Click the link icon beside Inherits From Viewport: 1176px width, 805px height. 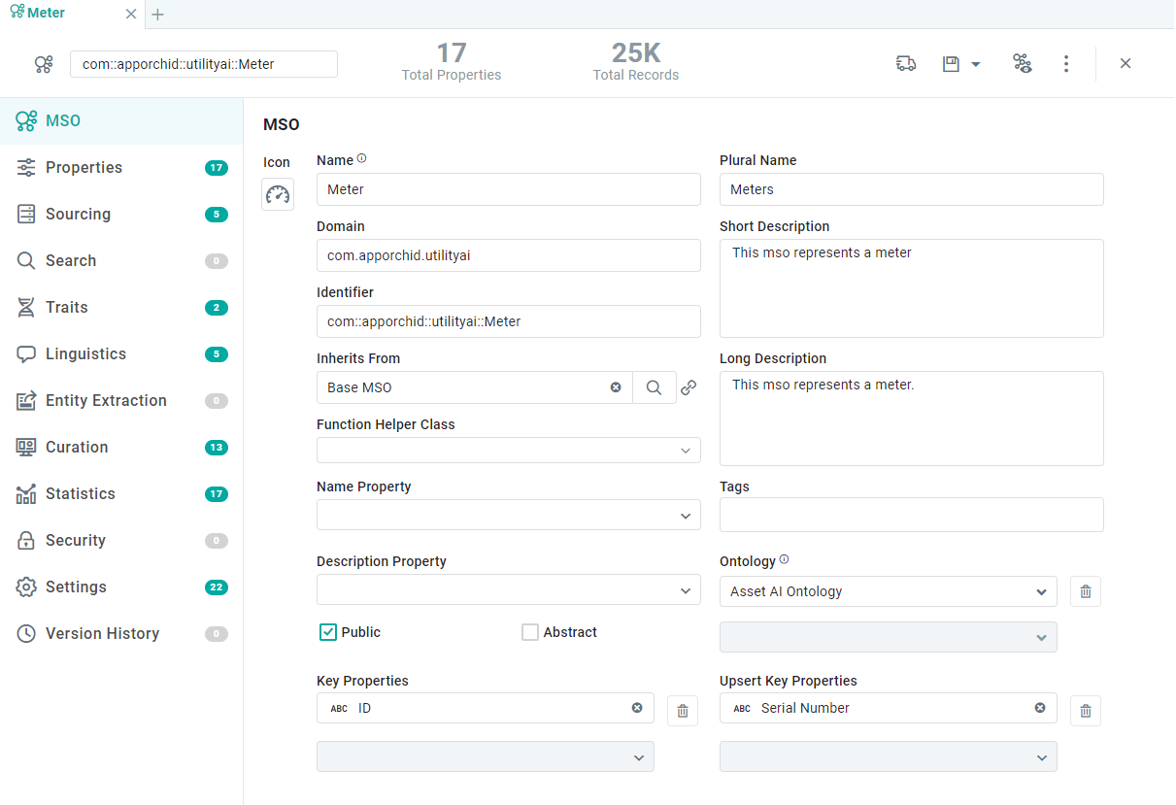689,387
